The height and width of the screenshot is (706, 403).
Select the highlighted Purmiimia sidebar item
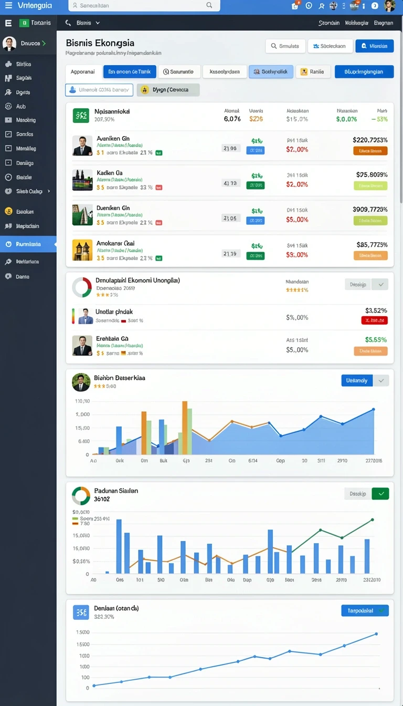(x=28, y=244)
